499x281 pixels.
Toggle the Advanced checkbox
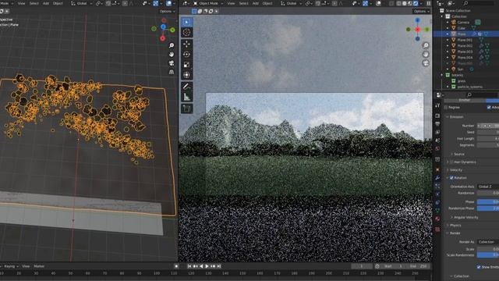tap(489, 108)
